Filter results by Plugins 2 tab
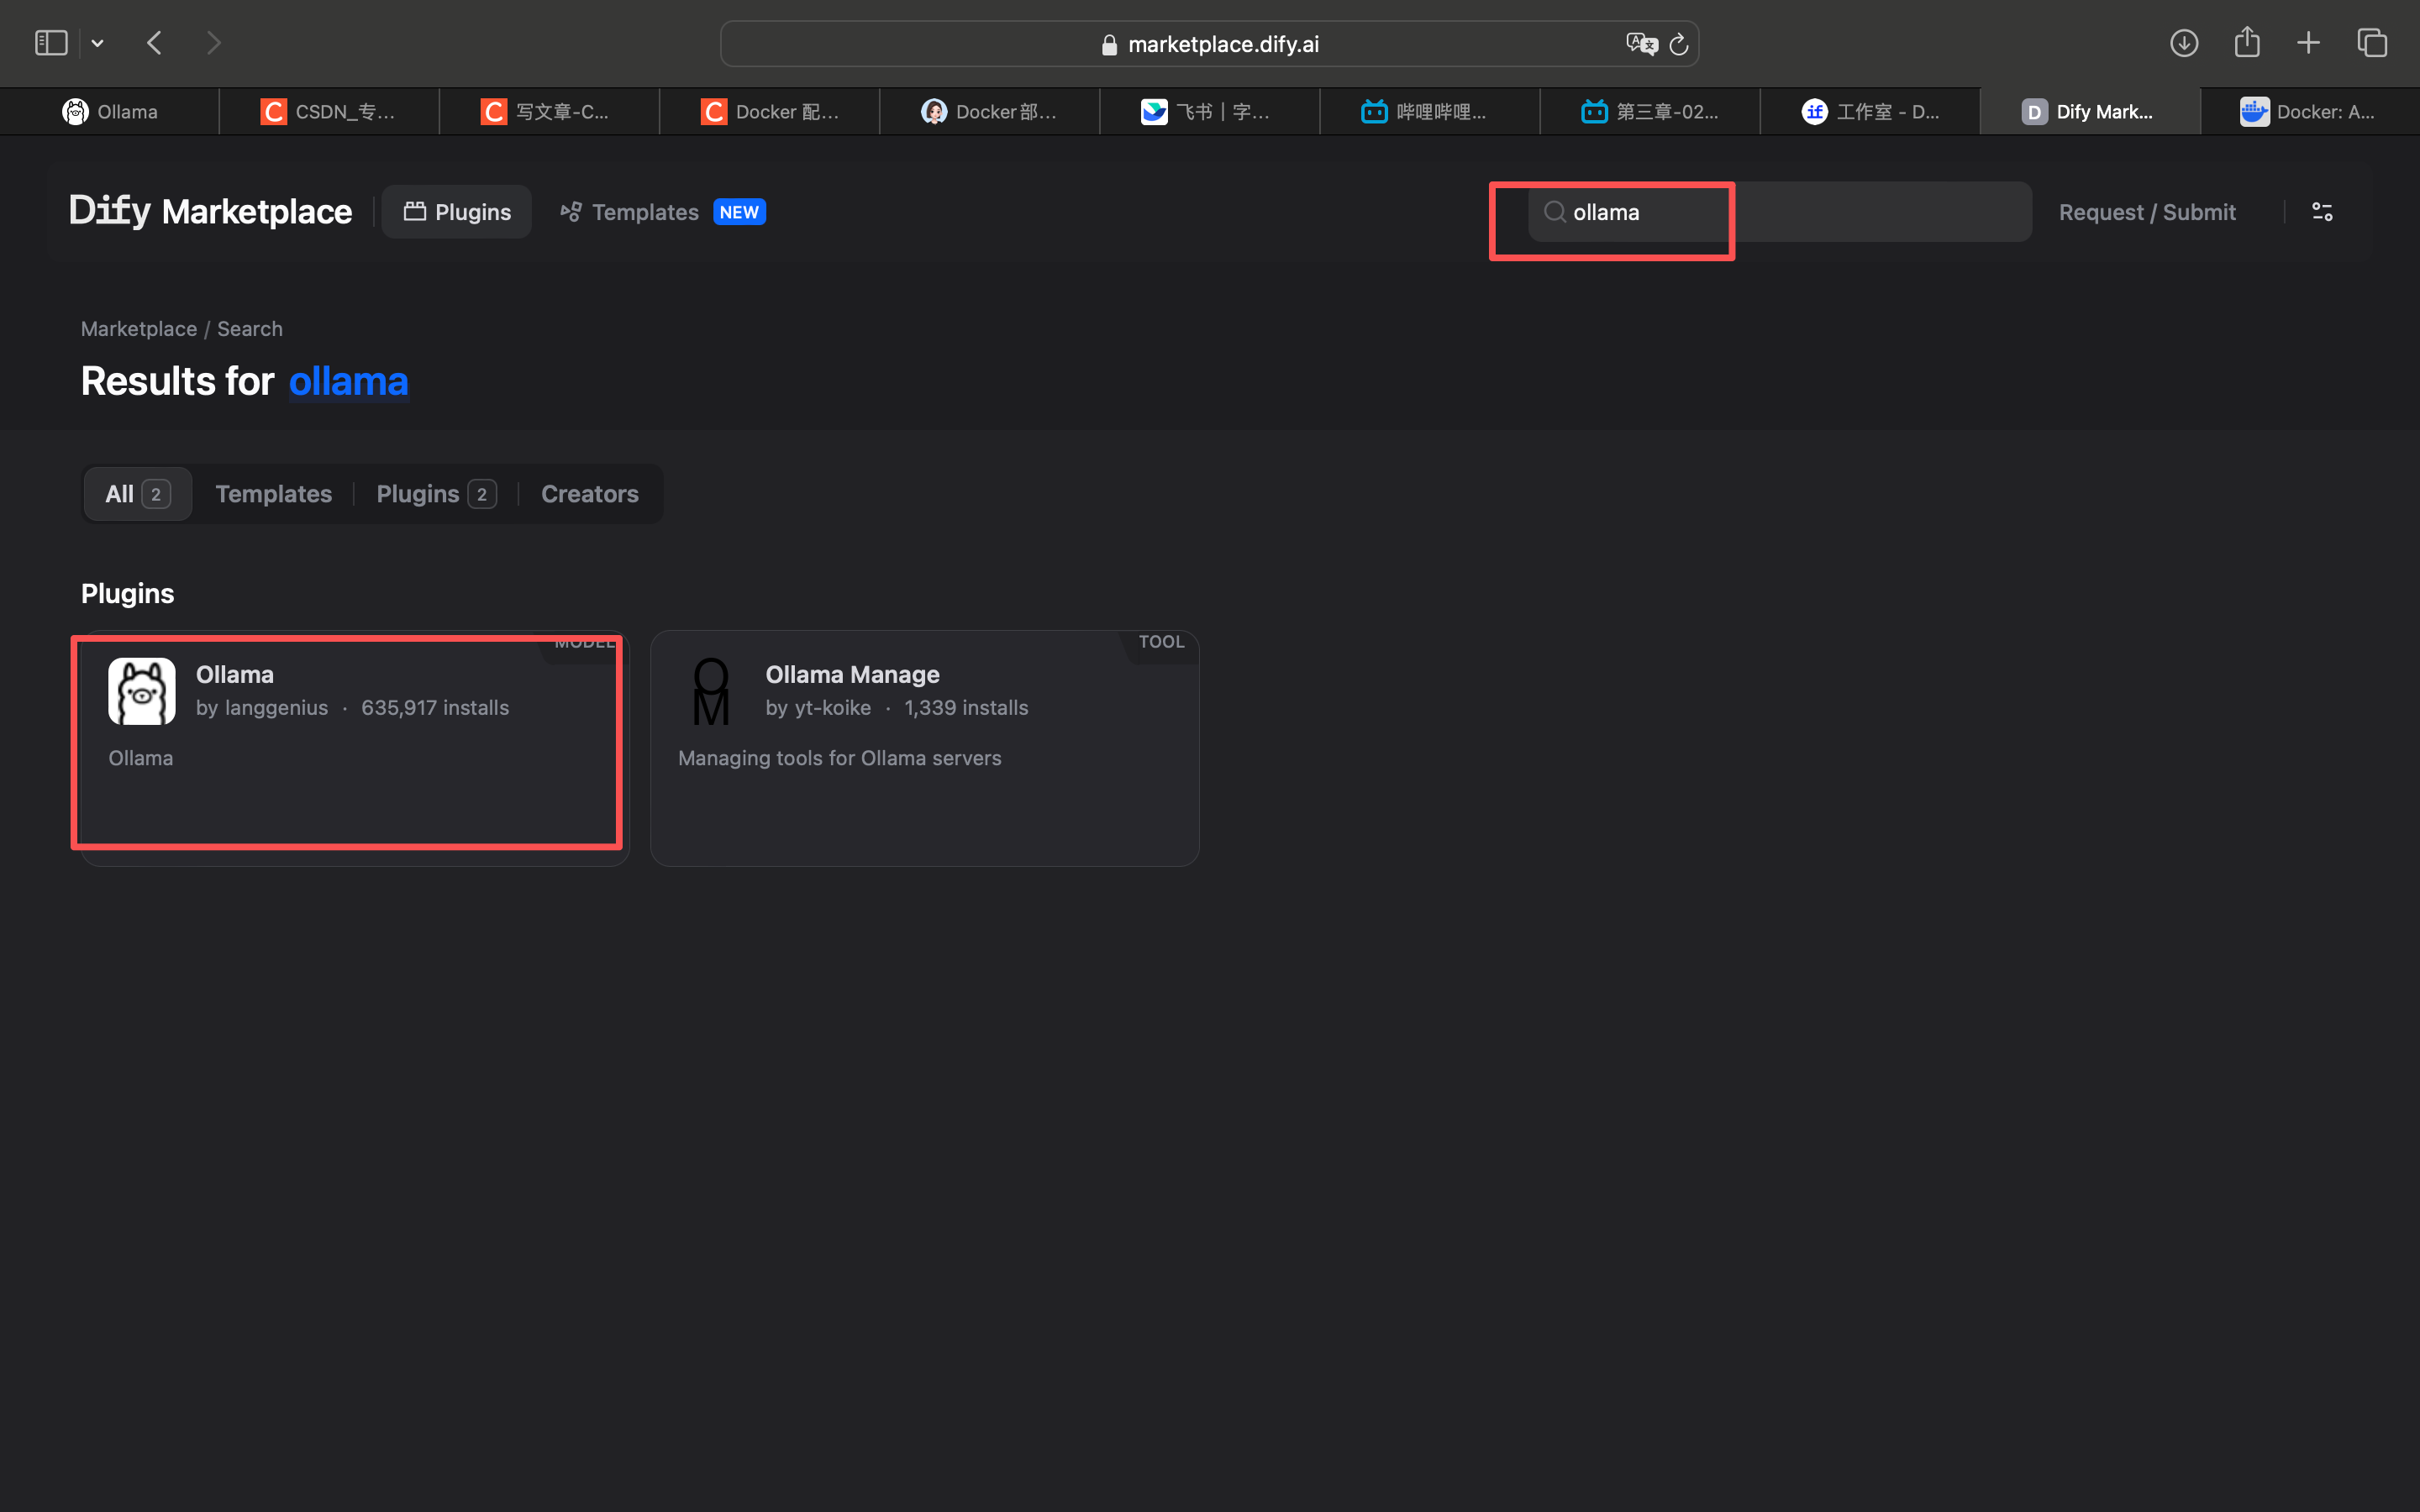 [435, 494]
